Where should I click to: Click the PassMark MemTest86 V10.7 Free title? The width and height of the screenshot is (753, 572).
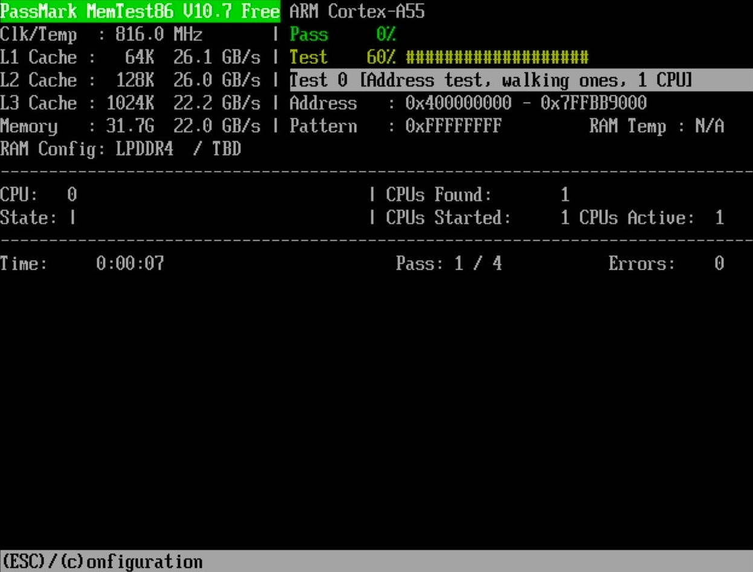pyautogui.click(x=140, y=11)
